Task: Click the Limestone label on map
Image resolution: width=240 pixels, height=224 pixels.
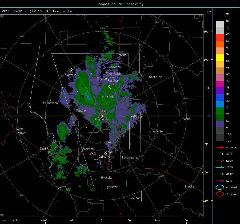Action: (50, 103)
